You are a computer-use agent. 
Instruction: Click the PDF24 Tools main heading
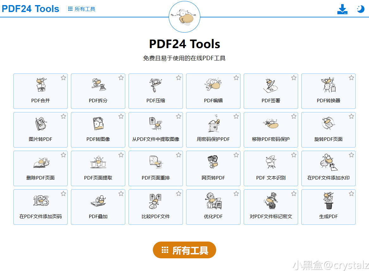coord(185,44)
